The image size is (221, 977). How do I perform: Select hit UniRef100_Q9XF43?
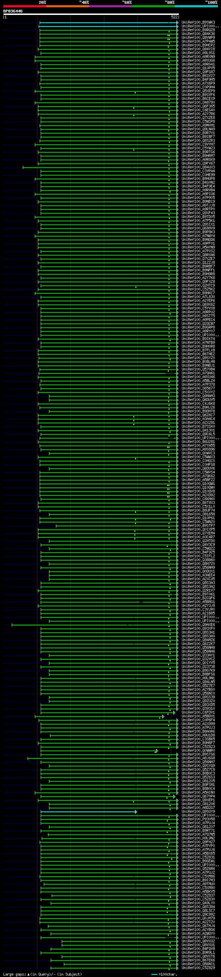(x=198, y=213)
